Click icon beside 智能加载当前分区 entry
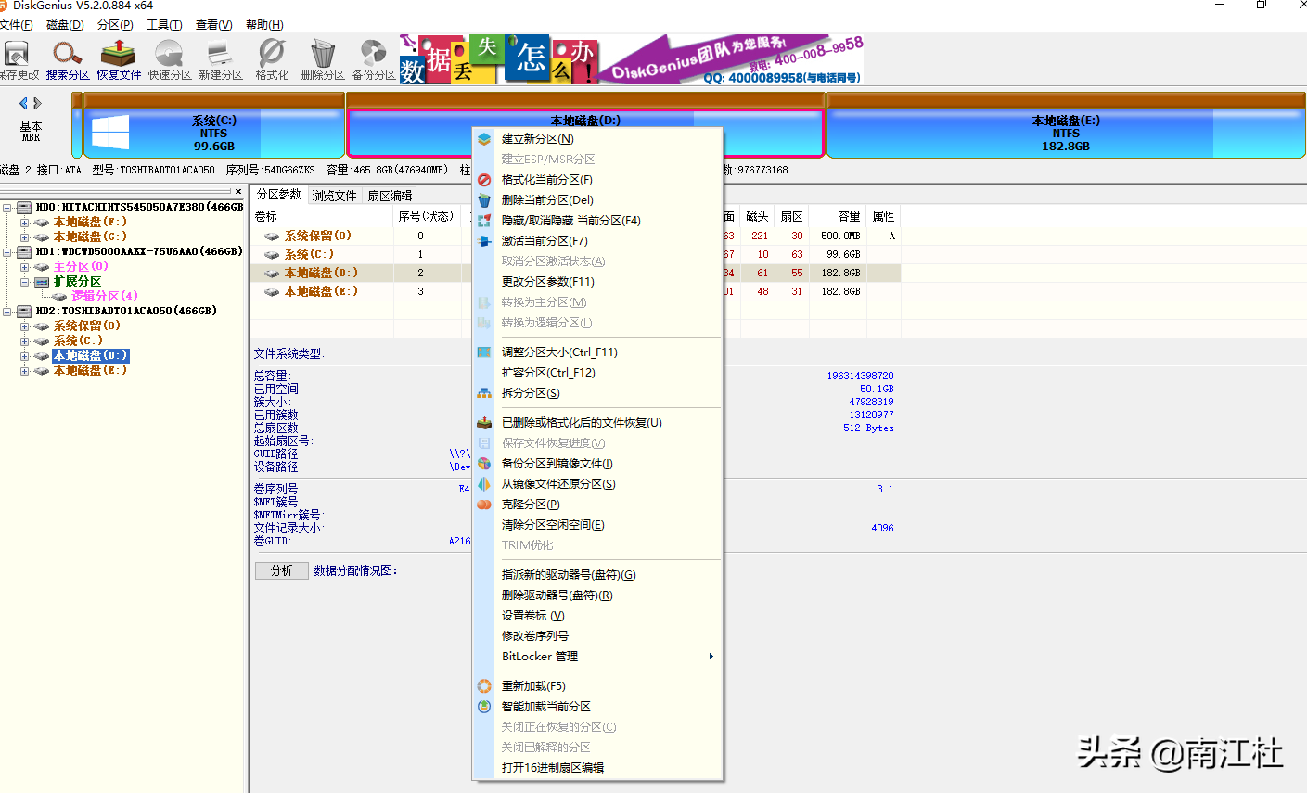The height and width of the screenshot is (793, 1307). click(x=484, y=707)
